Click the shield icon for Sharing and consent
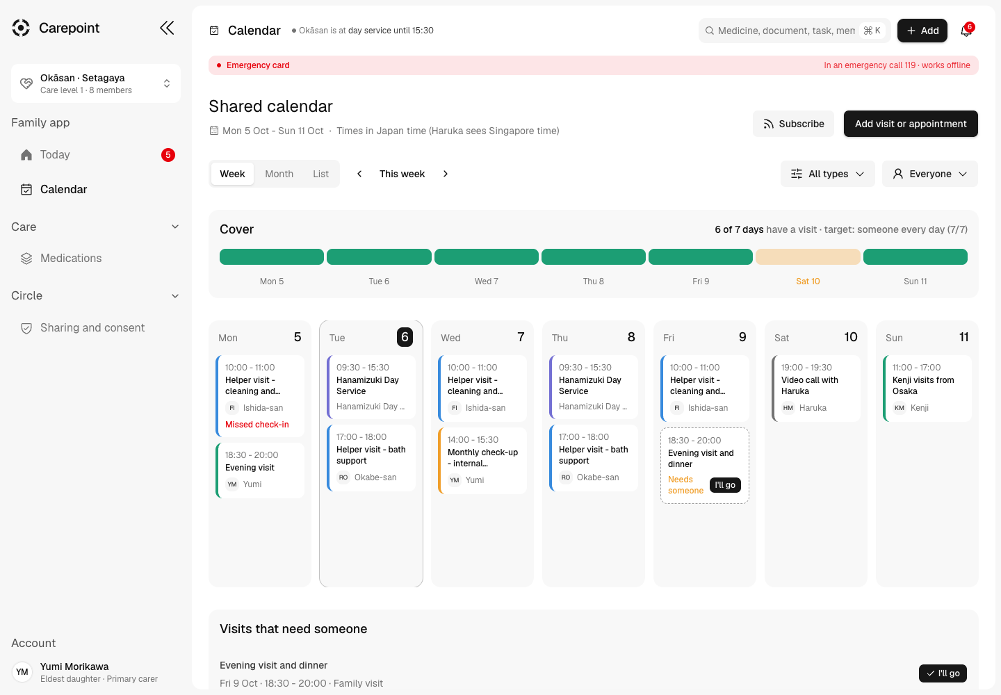The width and height of the screenshot is (1001, 695). tap(26, 328)
